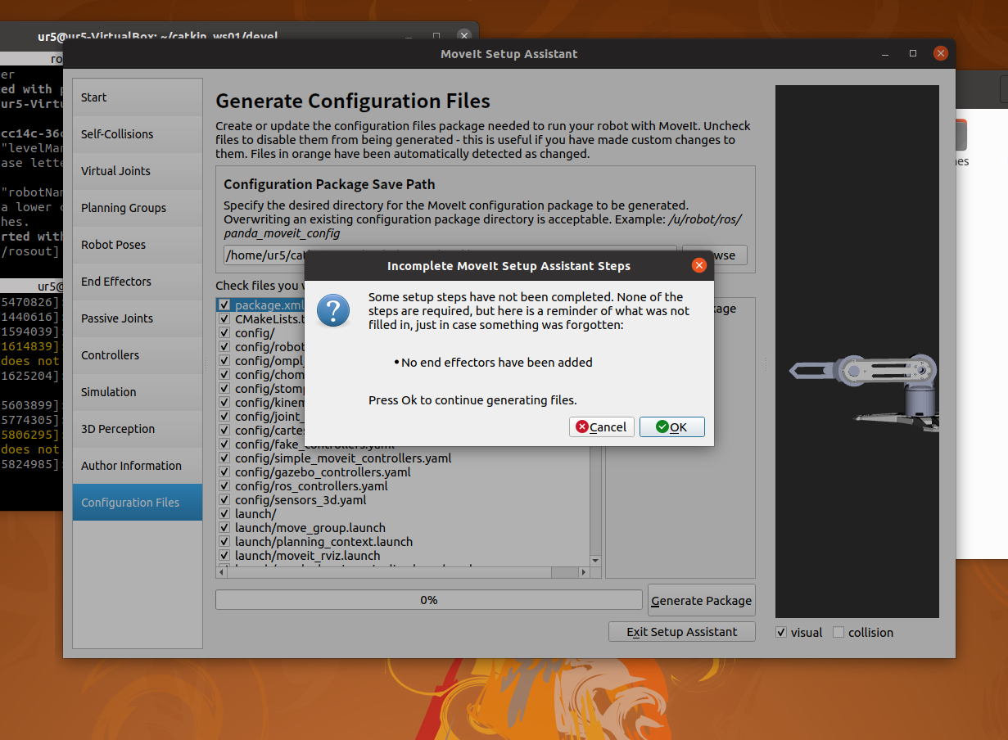Uncheck config/ros_controllers.yaml checkbox
Image resolution: width=1008 pixels, height=740 pixels.
(x=224, y=486)
